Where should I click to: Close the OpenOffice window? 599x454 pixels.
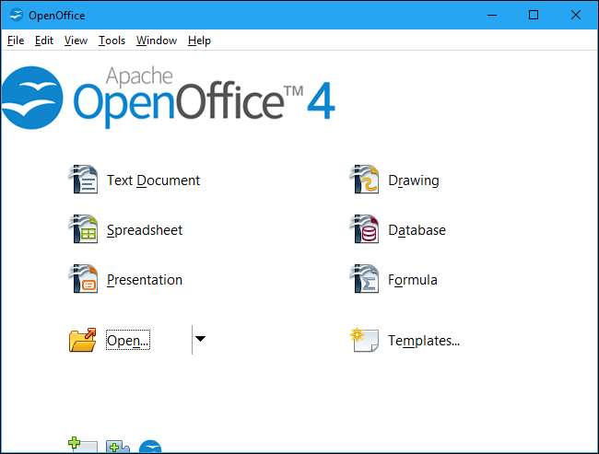tap(575, 16)
